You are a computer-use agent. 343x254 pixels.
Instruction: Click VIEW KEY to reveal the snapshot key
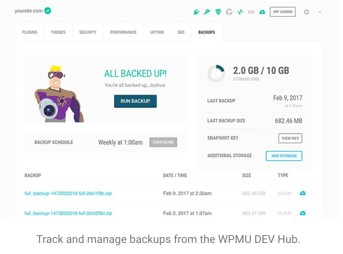coord(290,138)
